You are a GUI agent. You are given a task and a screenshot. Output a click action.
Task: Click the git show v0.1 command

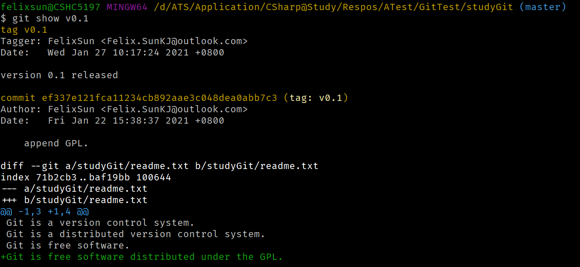click(50, 19)
